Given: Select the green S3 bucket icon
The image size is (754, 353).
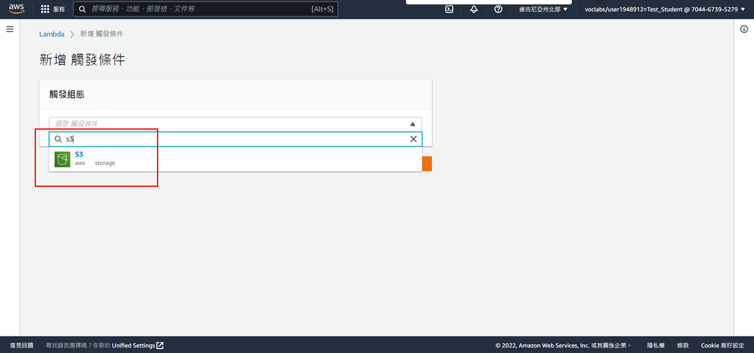Looking at the screenshot, I should [62, 159].
